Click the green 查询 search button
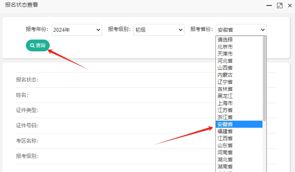295x172 pixels. click(x=38, y=45)
